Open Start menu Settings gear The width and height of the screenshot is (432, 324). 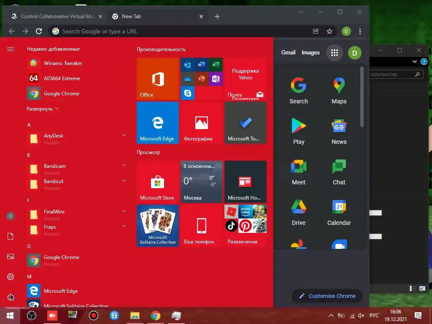pos(11,277)
